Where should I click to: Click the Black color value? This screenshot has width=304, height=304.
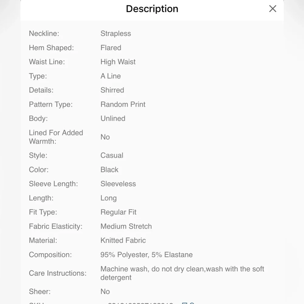pyautogui.click(x=109, y=170)
